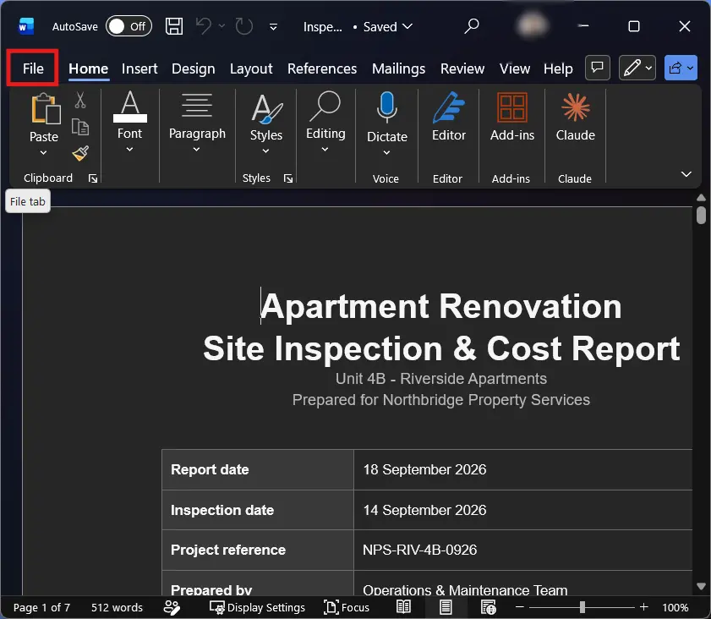Click the zoom slider handle
The width and height of the screenshot is (711, 619).
click(x=582, y=607)
